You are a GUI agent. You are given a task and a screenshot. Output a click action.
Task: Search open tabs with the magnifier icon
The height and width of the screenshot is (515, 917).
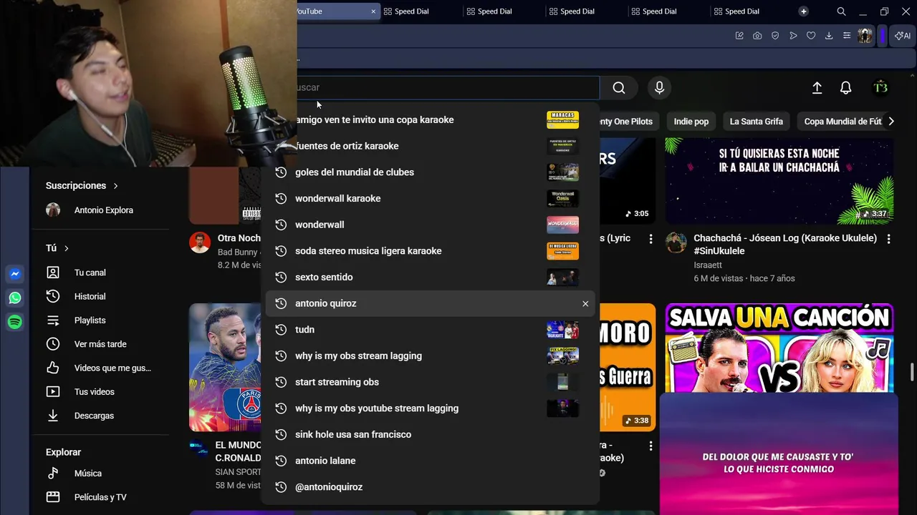click(x=842, y=11)
